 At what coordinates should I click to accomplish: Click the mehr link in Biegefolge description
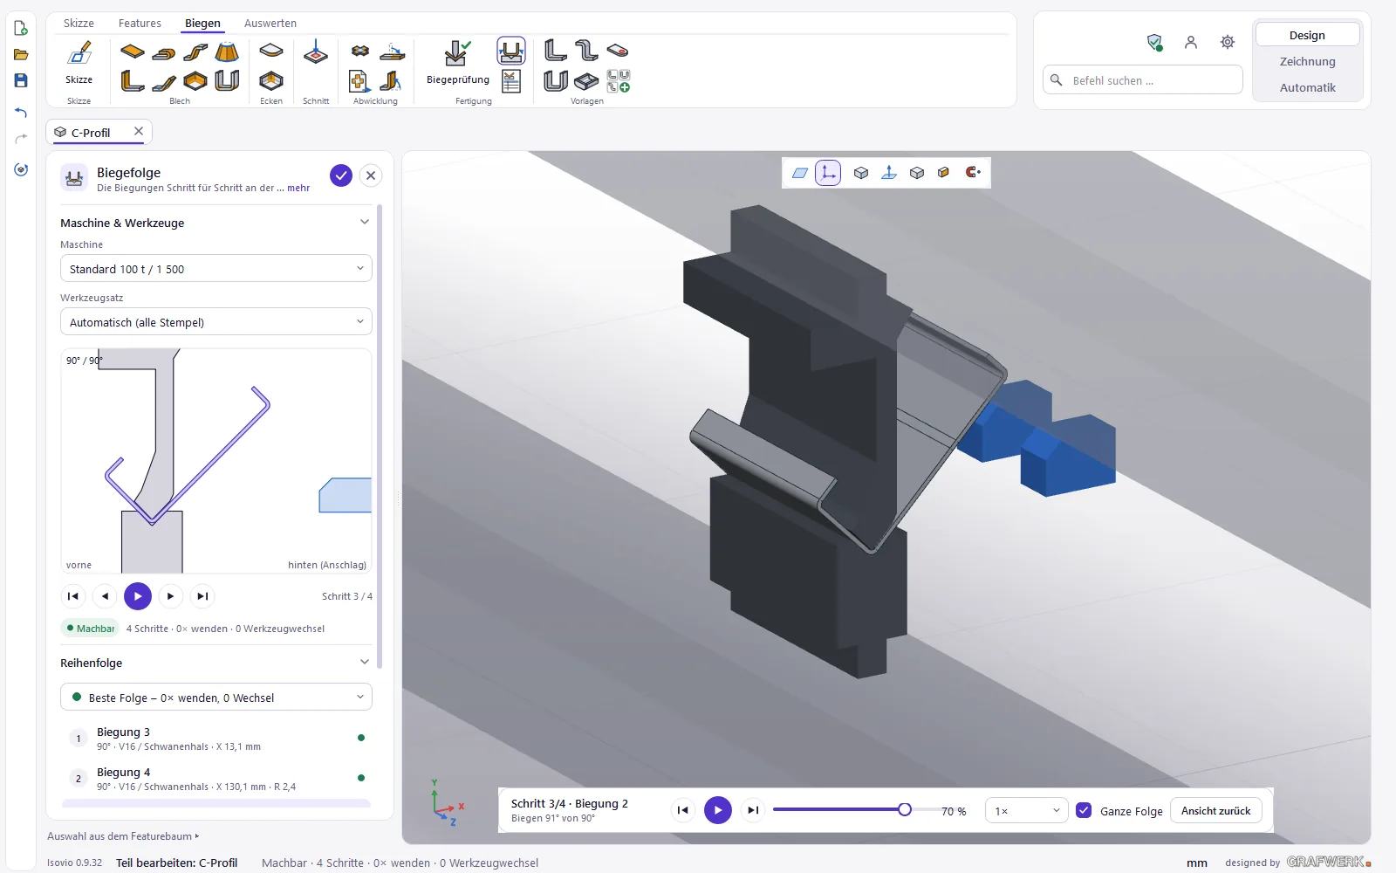tap(298, 188)
